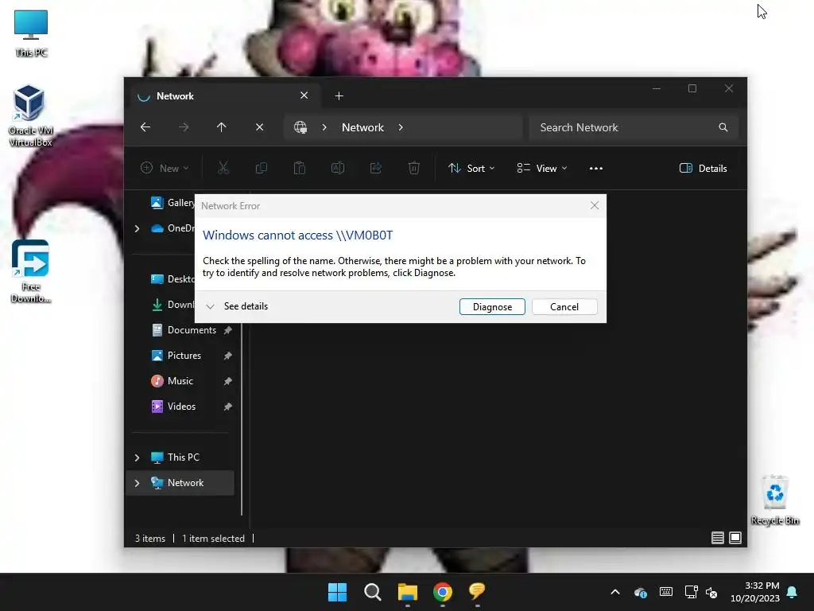Stop loading with the X button
Image resolution: width=814 pixels, height=611 pixels.
tap(260, 127)
